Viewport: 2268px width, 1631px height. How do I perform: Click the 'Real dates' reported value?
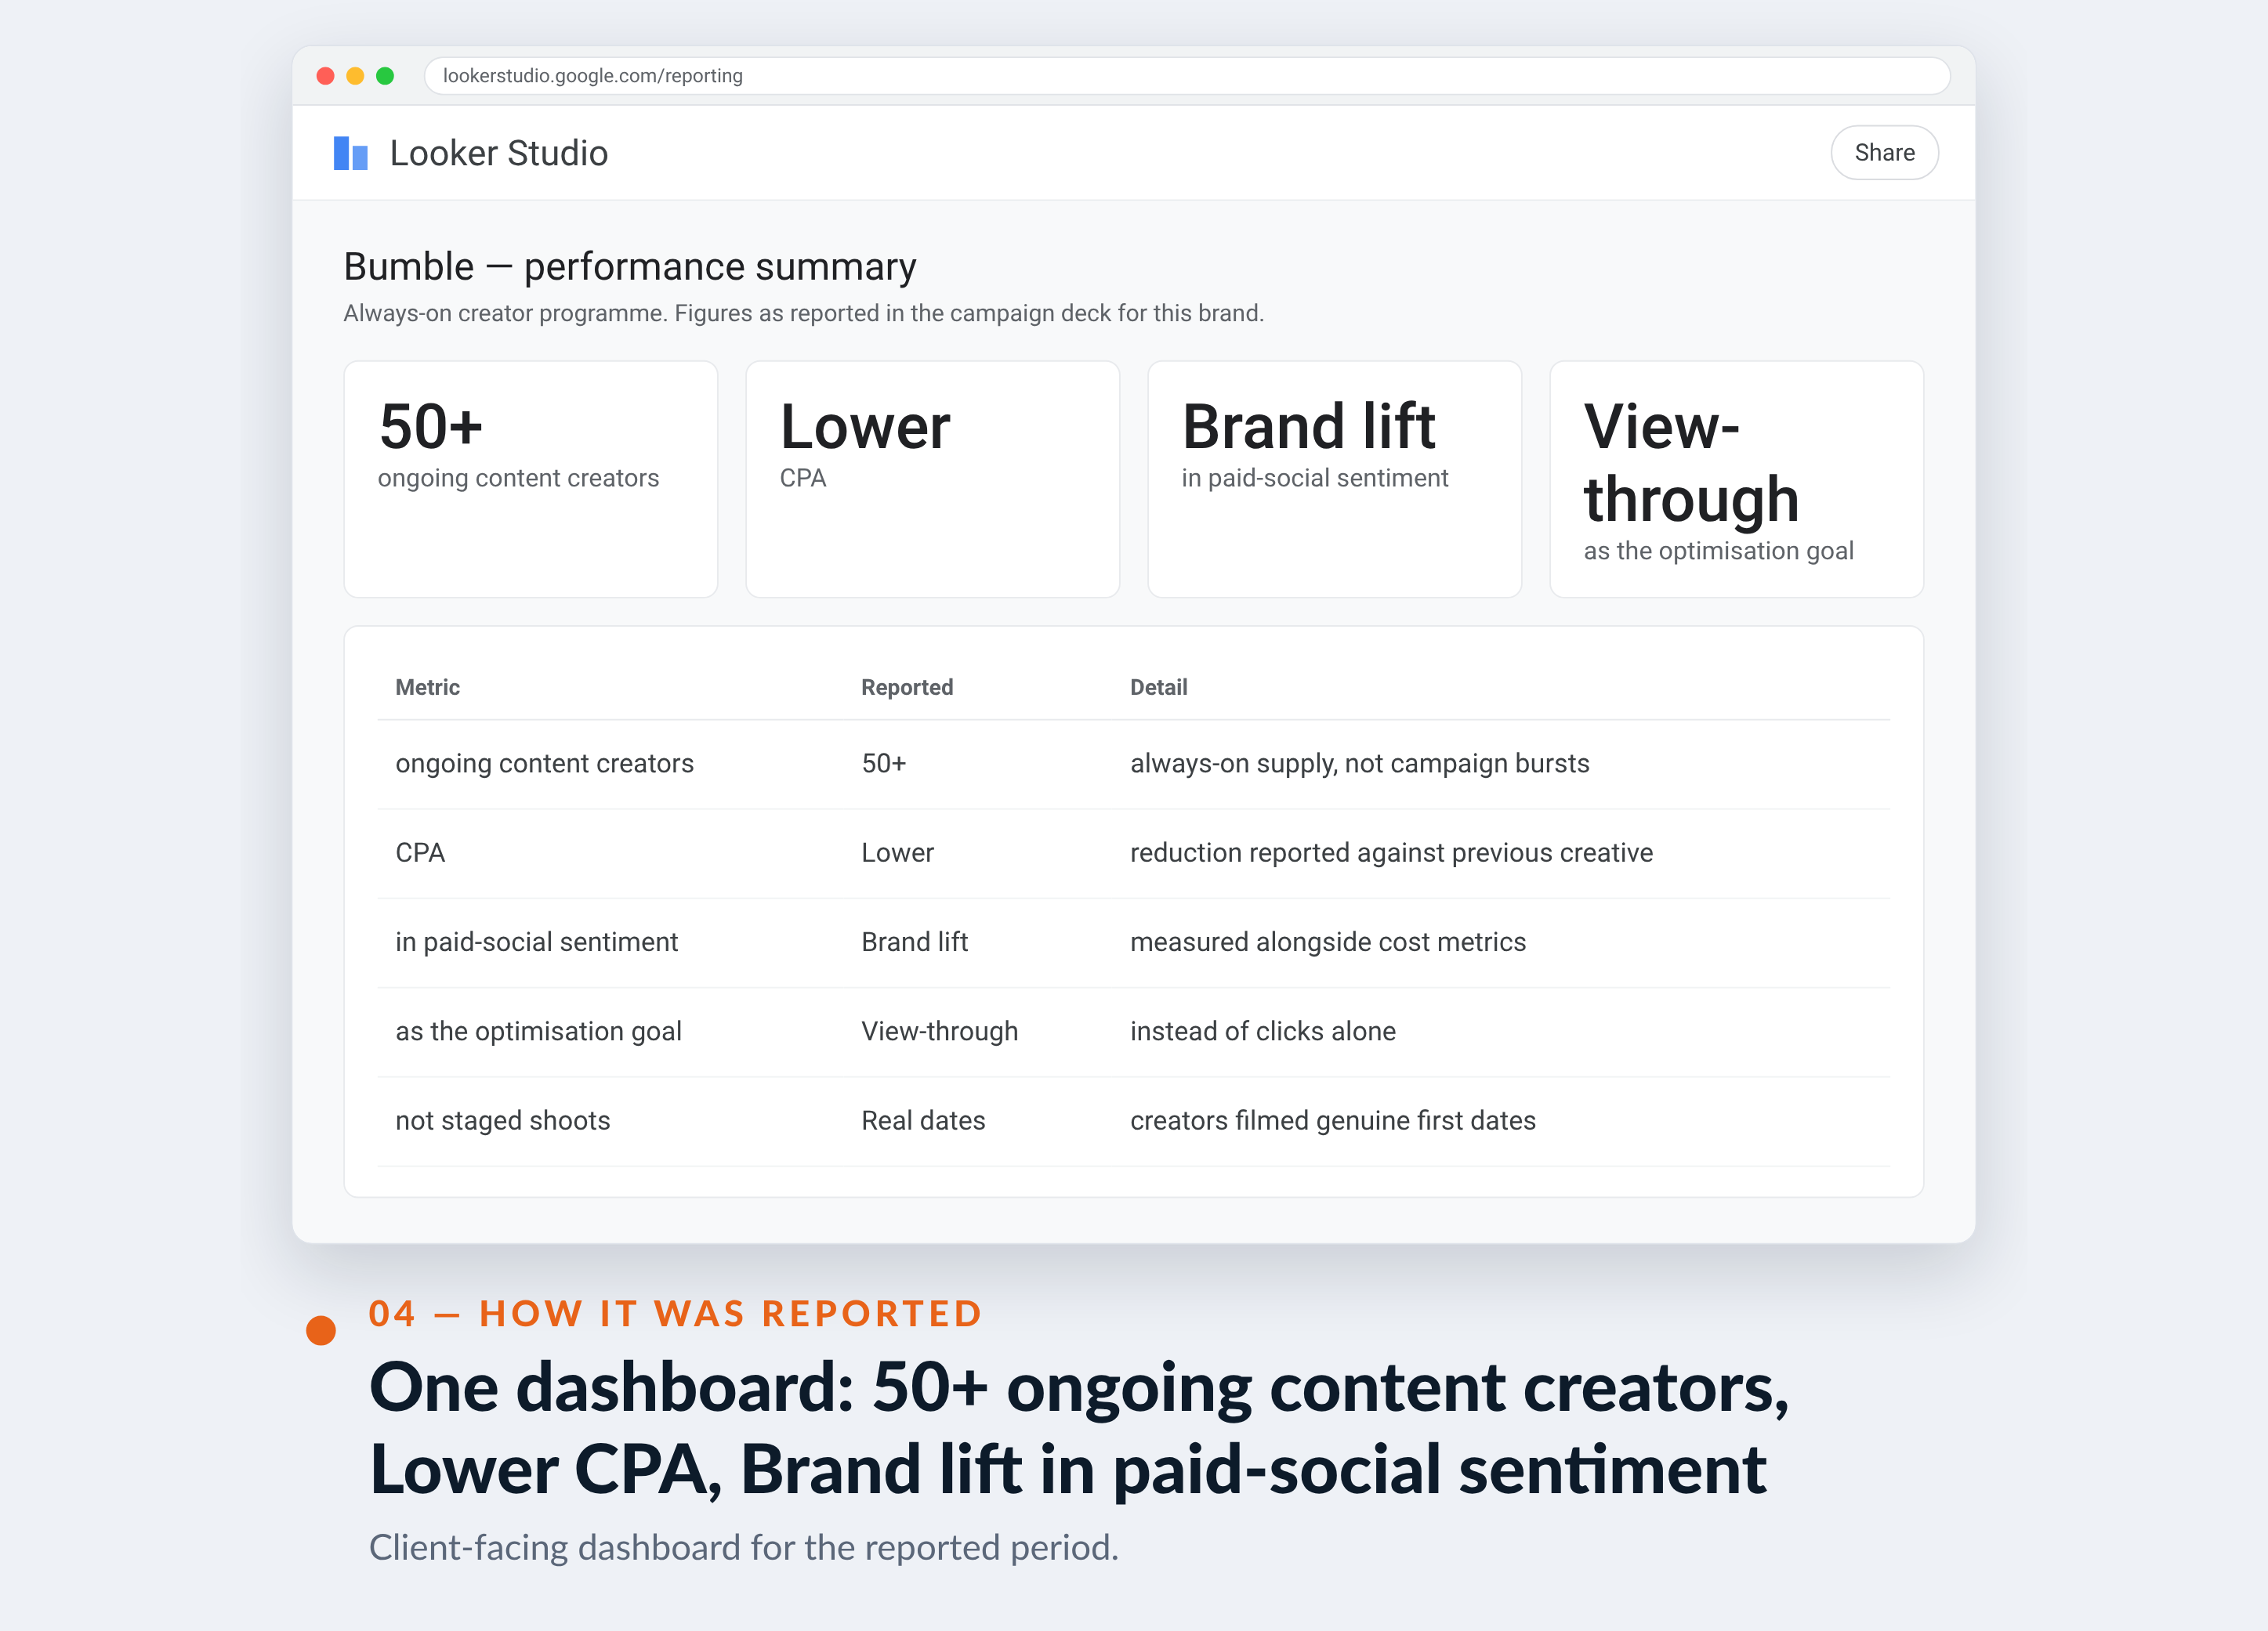click(x=924, y=1121)
